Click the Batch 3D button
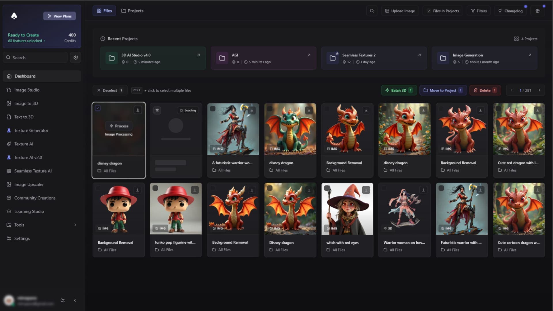This screenshot has width=553, height=311. (399, 90)
